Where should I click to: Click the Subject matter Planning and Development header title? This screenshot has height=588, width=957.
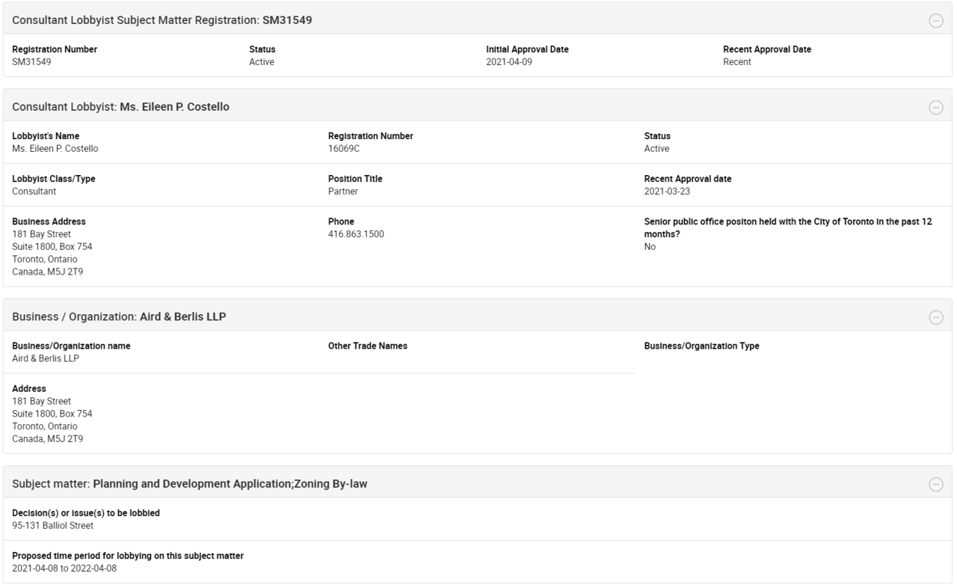[190, 484]
